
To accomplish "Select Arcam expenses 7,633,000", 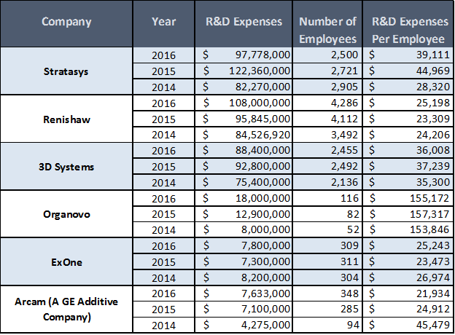I will pyautogui.click(x=244, y=293).
